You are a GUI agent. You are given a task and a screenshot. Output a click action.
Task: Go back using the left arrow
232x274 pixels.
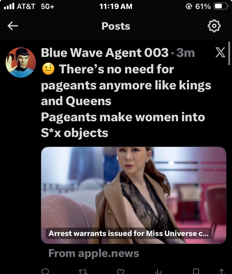(13, 26)
